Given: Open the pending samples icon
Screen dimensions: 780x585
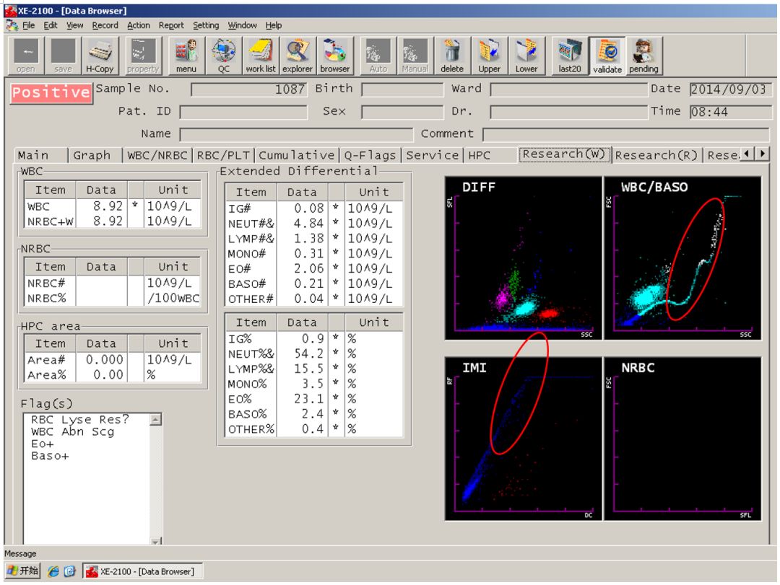Looking at the screenshot, I should 643,56.
